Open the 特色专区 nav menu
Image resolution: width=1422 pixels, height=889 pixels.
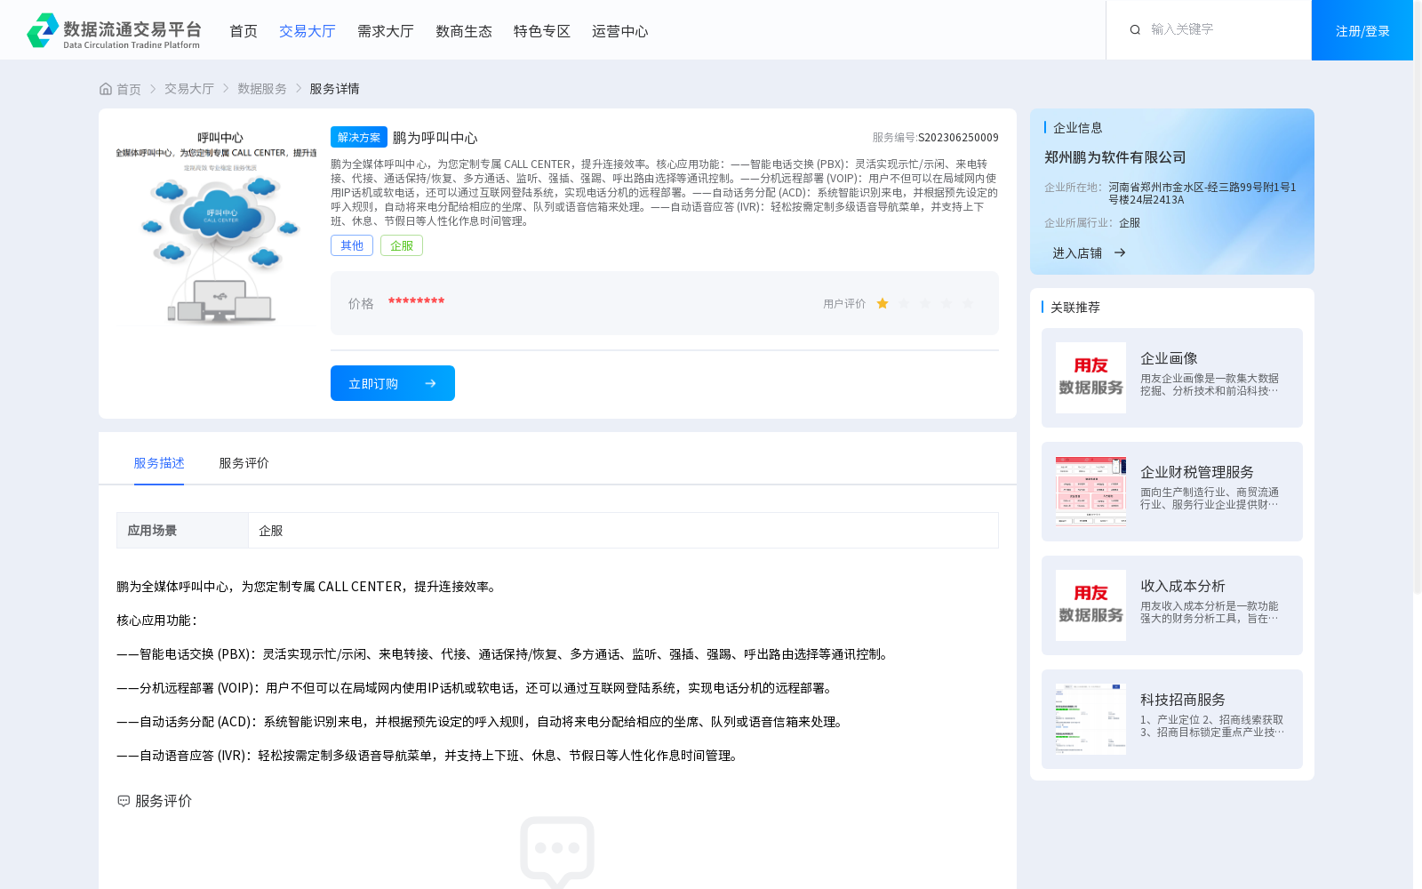[542, 31]
